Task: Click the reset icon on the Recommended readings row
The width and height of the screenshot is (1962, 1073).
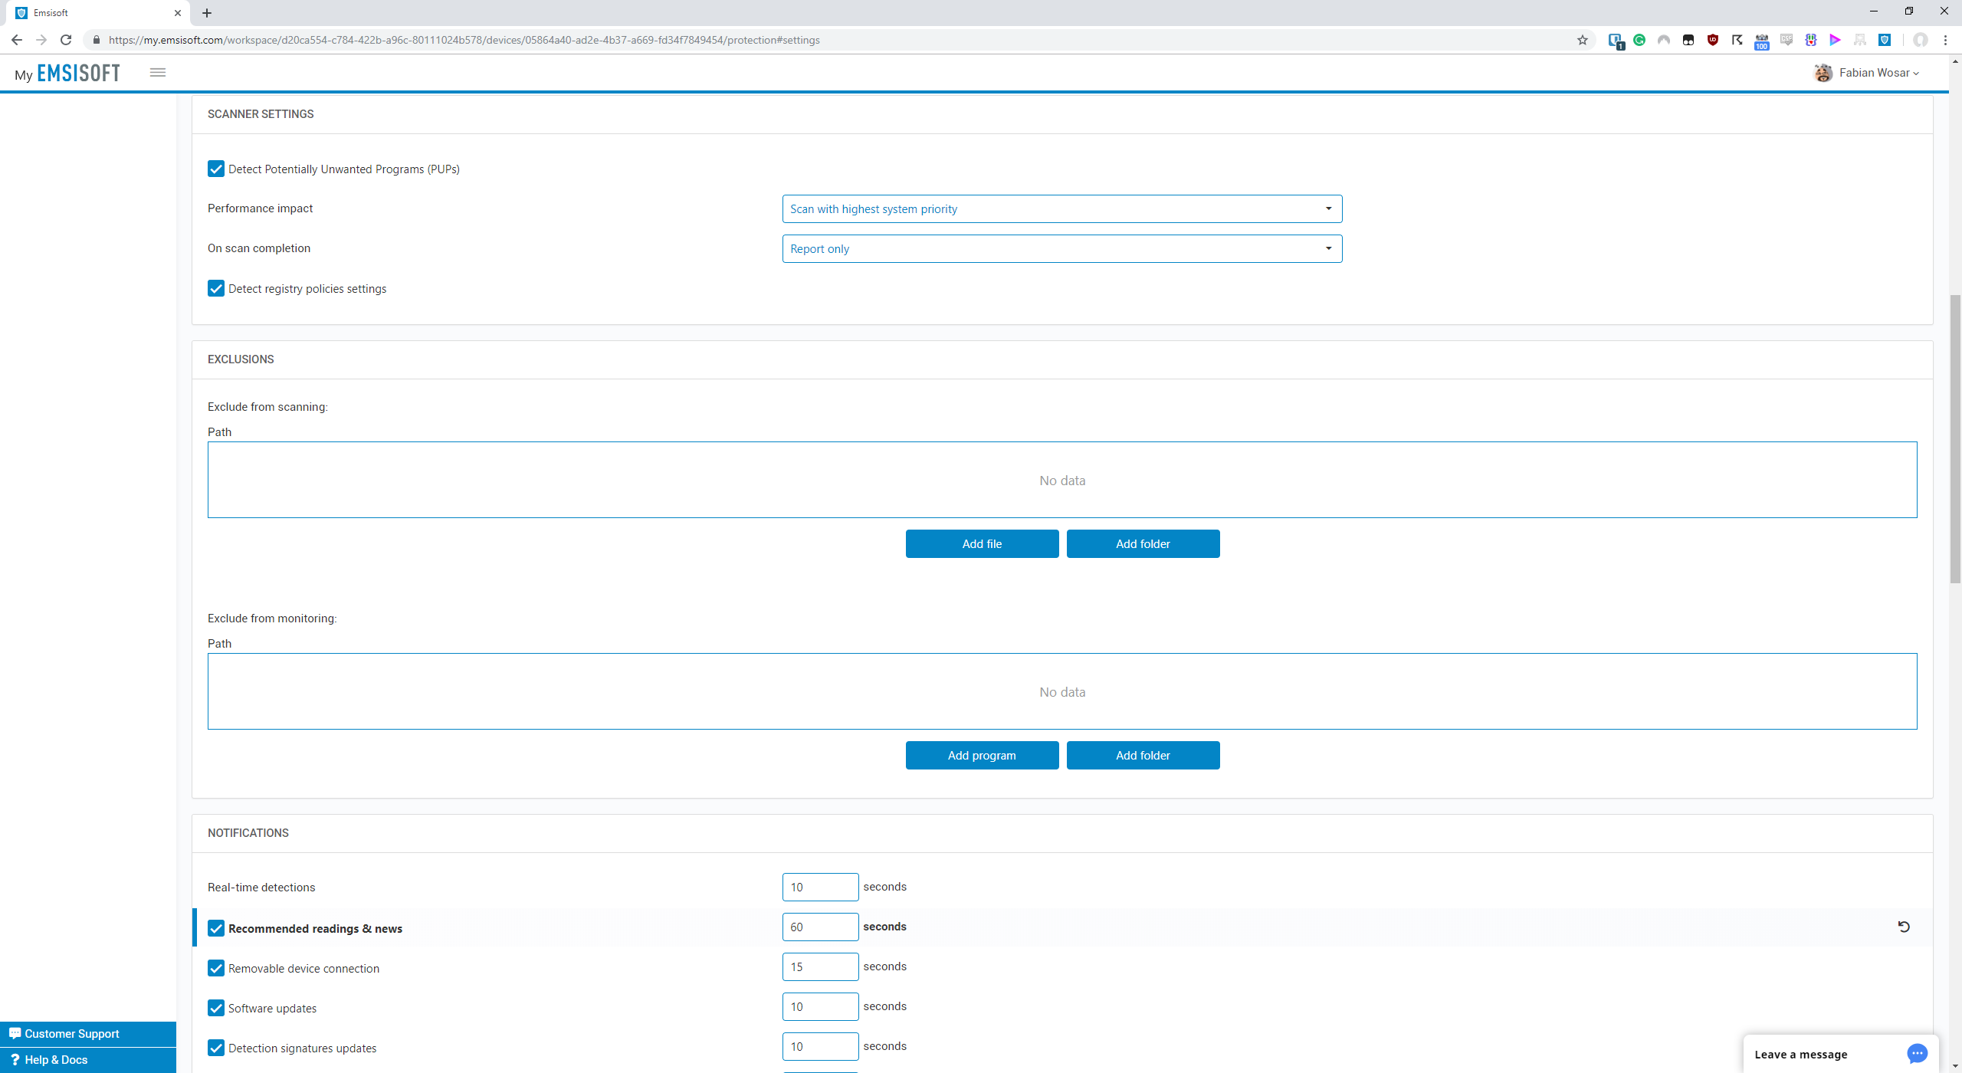Action: 1904,927
